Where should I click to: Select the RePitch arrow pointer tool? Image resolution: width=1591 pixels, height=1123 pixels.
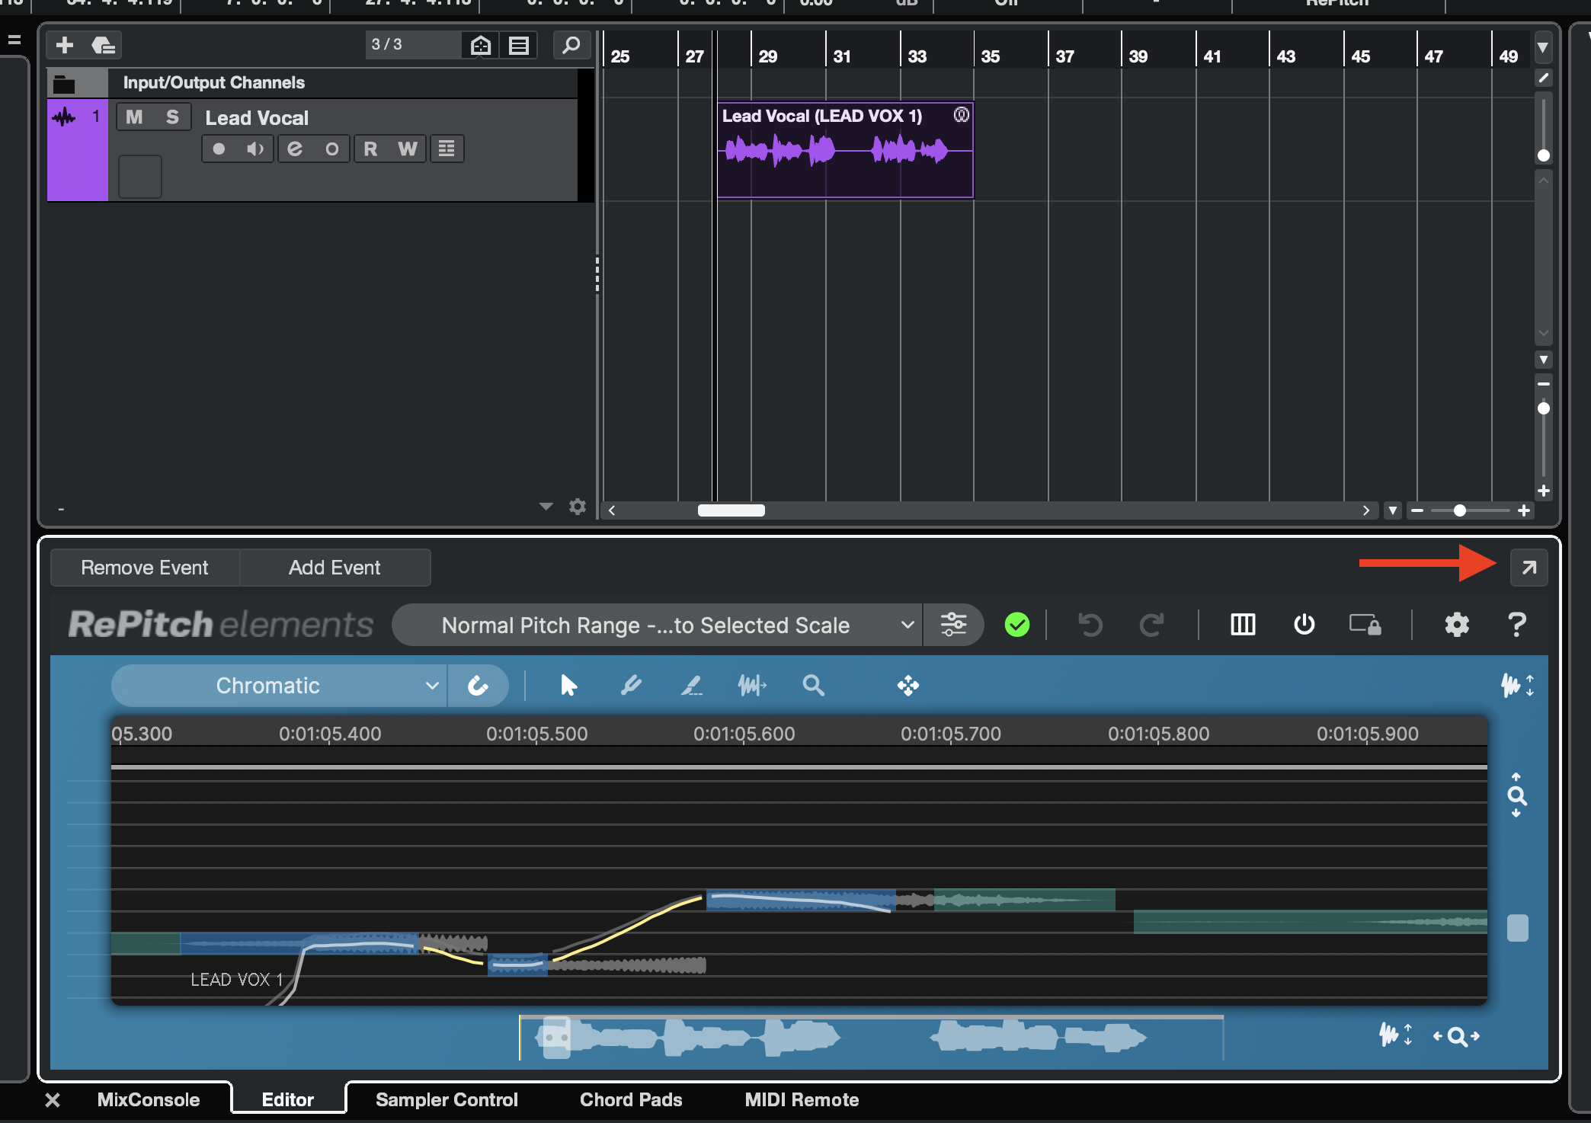(568, 686)
